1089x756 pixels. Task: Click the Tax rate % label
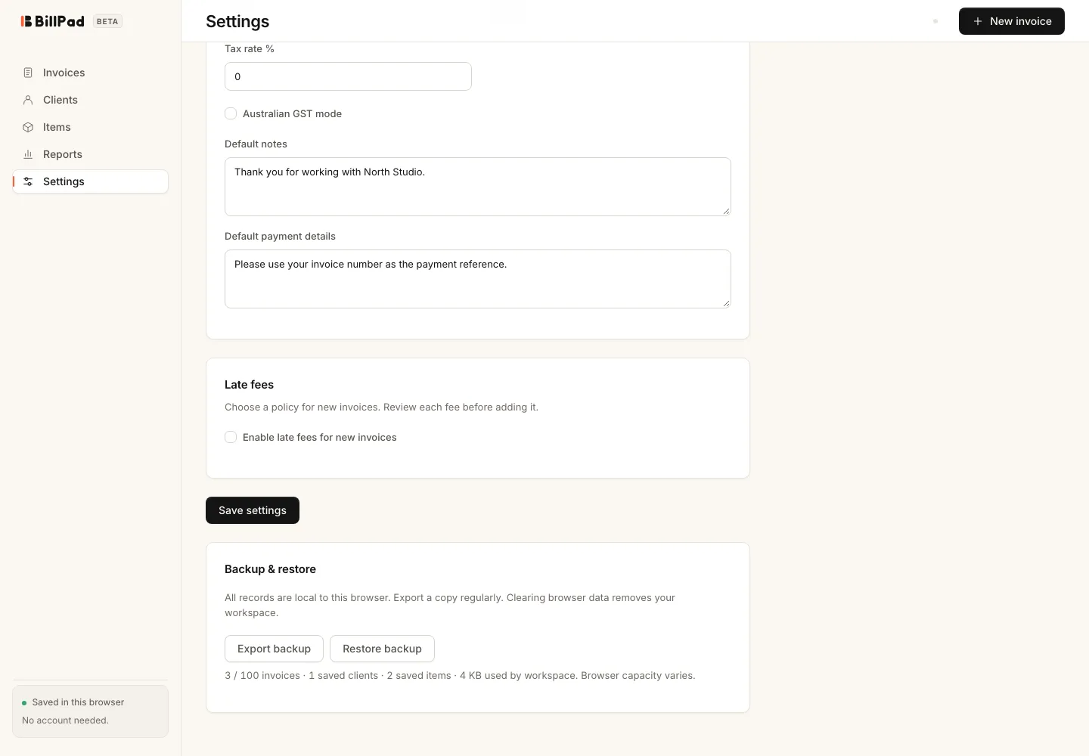coord(250,48)
